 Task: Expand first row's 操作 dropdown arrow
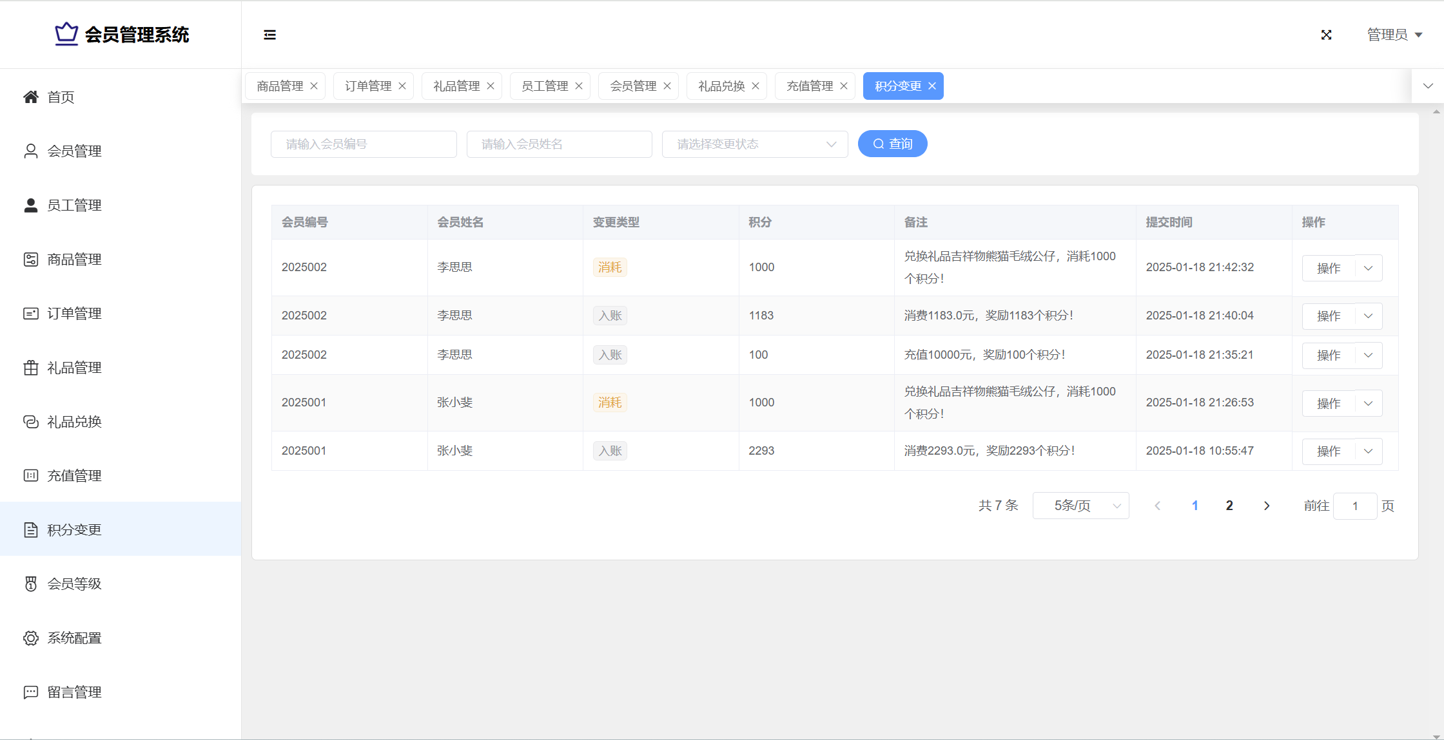(x=1368, y=268)
